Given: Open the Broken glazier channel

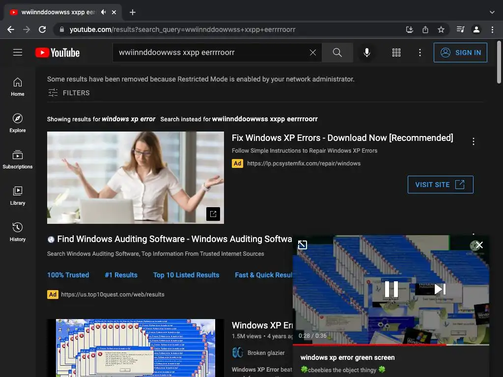Looking at the screenshot, I should click(x=266, y=353).
